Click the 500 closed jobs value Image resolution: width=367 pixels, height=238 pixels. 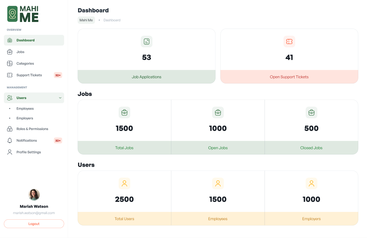coord(311,128)
